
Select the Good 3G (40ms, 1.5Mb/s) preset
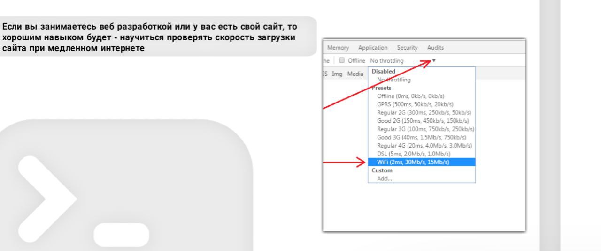tap(422, 137)
